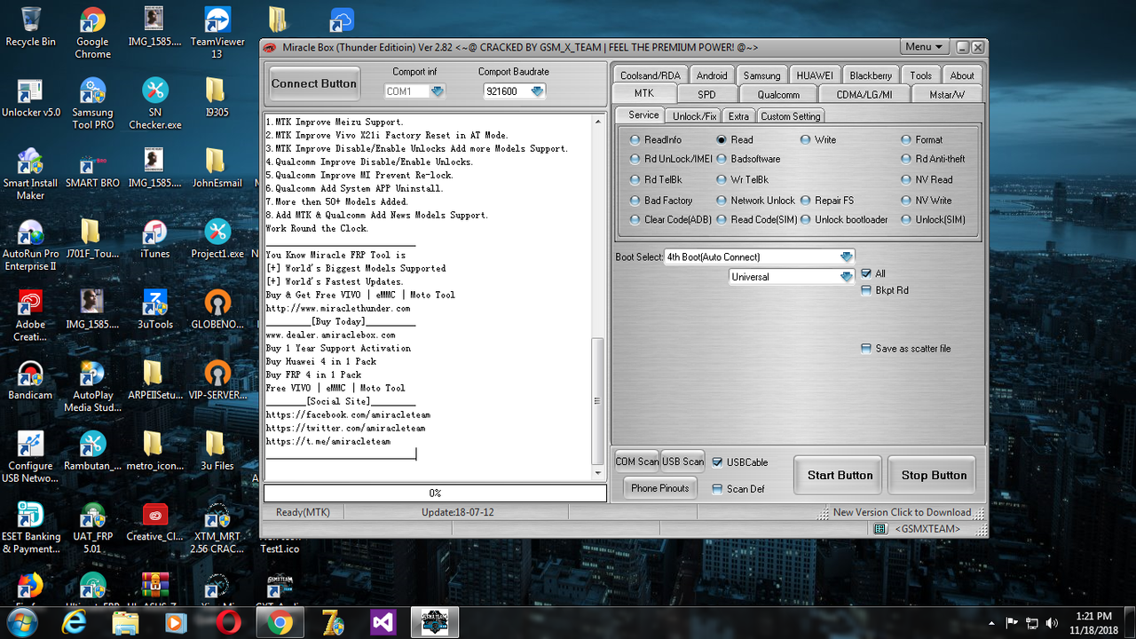Click the keyboard icon beside <GSMXTEAM>
This screenshot has width=1136, height=639.
click(880, 529)
